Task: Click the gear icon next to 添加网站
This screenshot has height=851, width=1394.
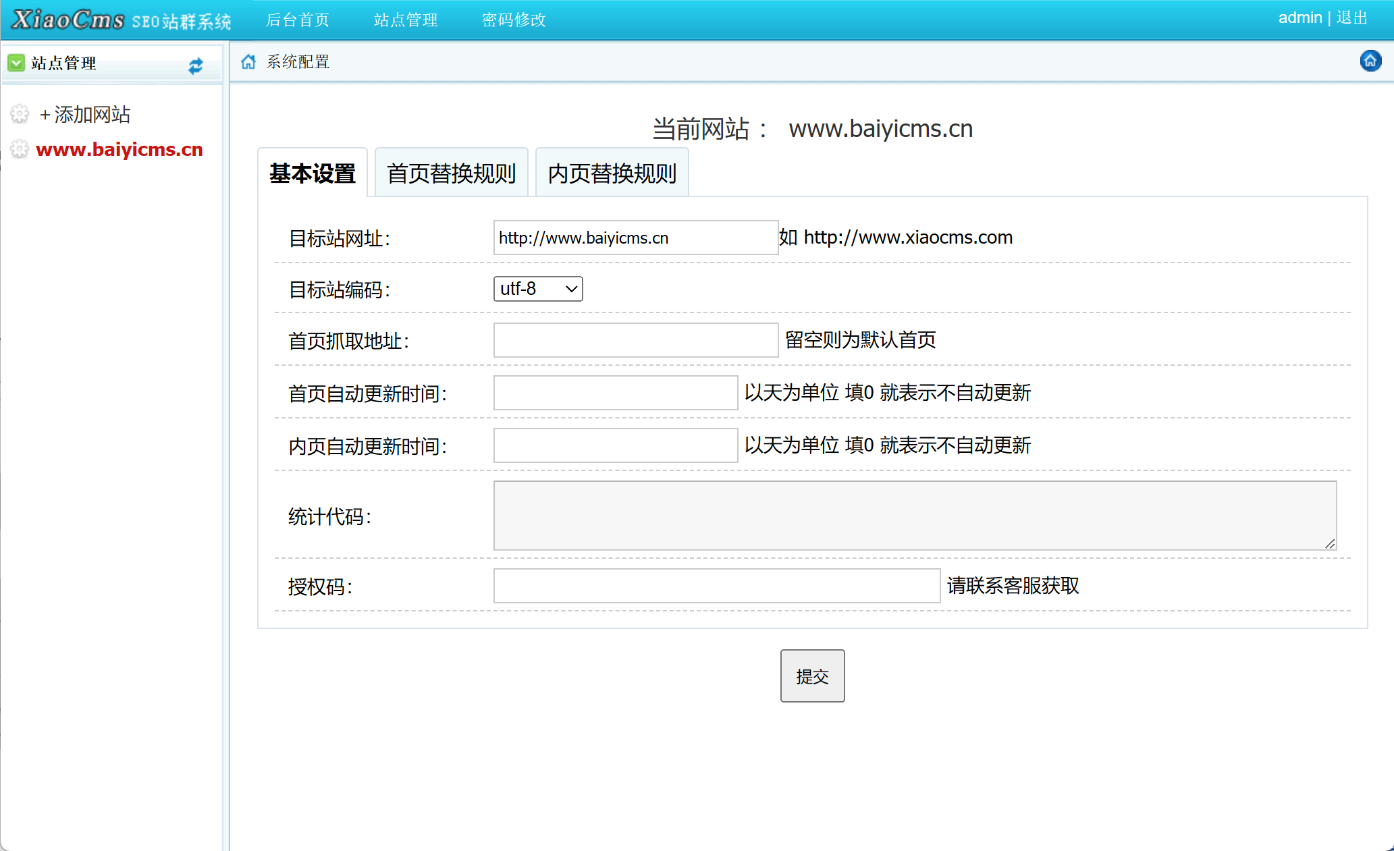Action: [x=20, y=114]
